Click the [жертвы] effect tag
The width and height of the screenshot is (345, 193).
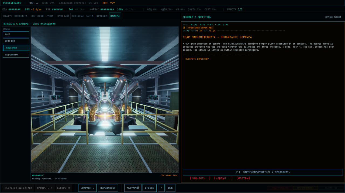(x=243, y=178)
